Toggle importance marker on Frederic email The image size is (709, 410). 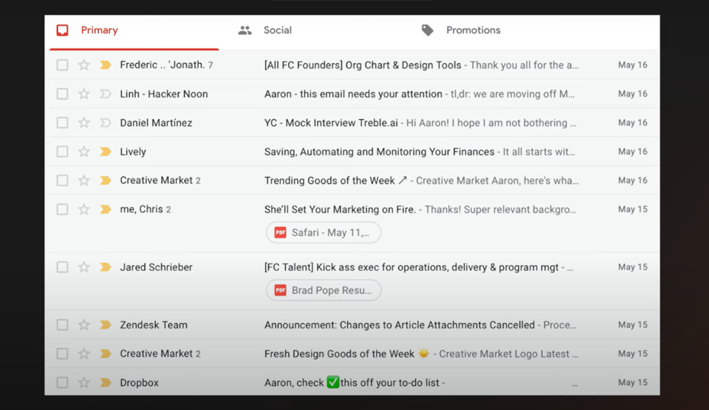105,65
